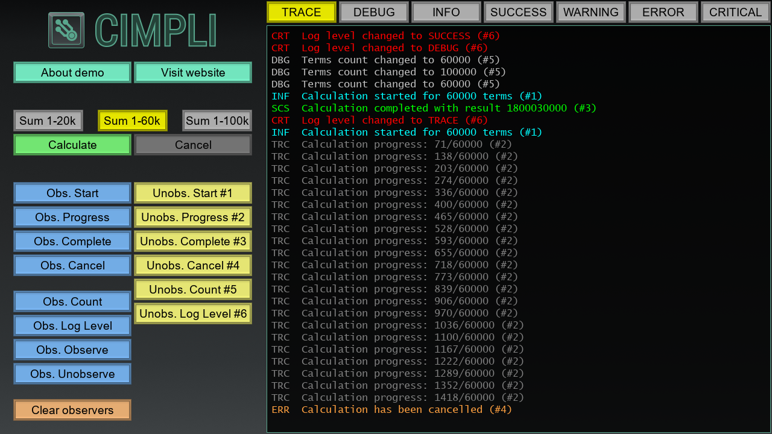Select progress line '839/60000'

click(x=395, y=289)
